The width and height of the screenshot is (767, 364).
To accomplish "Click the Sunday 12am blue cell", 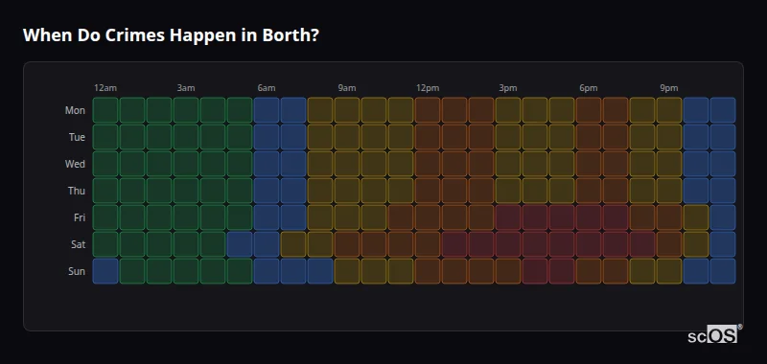I will coord(105,271).
